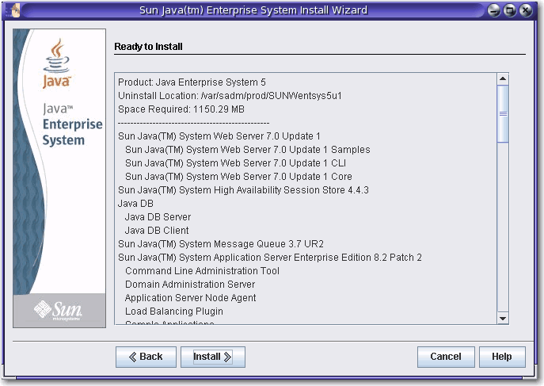Select the 'Java DB' line

(135, 204)
